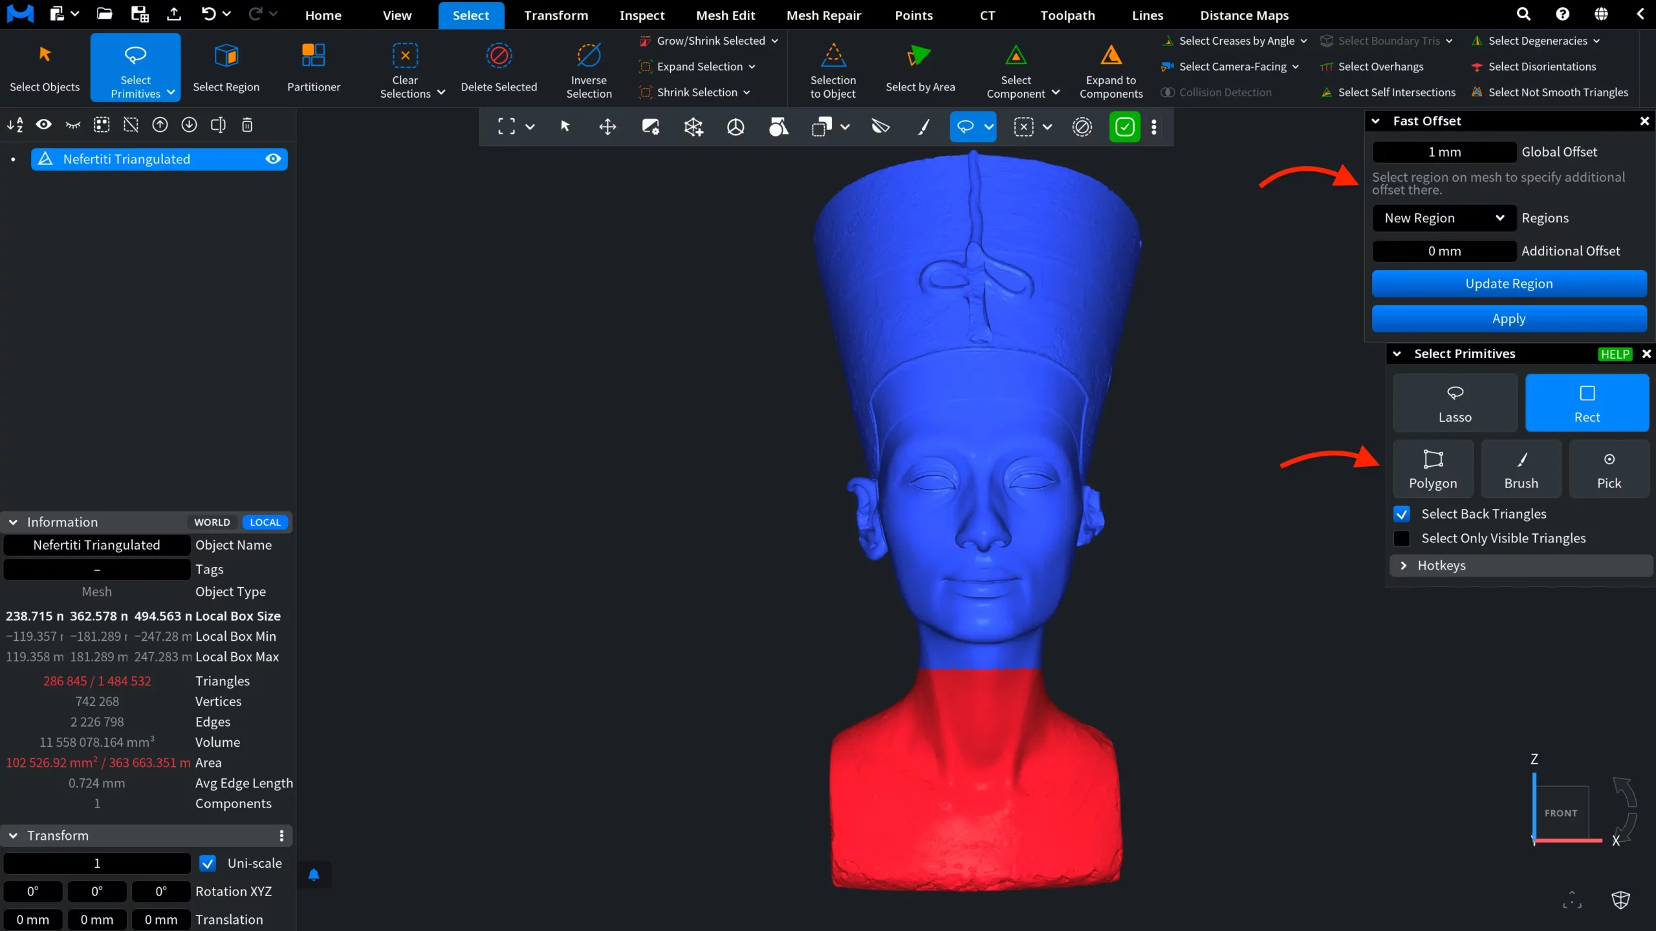Viewport: 1656px width, 931px height.
Task: Click the FRONT face of view cube
Action: click(1561, 813)
